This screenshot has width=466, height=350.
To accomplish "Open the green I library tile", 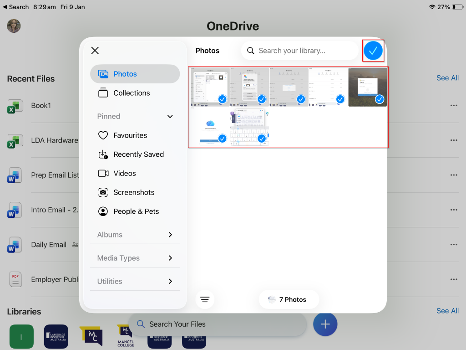I will (x=21, y=337).
